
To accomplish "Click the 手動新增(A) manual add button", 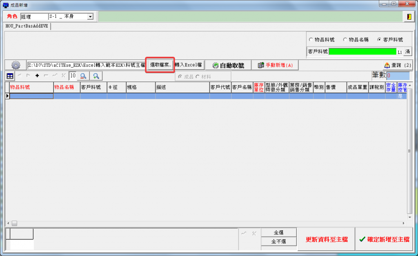I will click(x=276, y=65).
